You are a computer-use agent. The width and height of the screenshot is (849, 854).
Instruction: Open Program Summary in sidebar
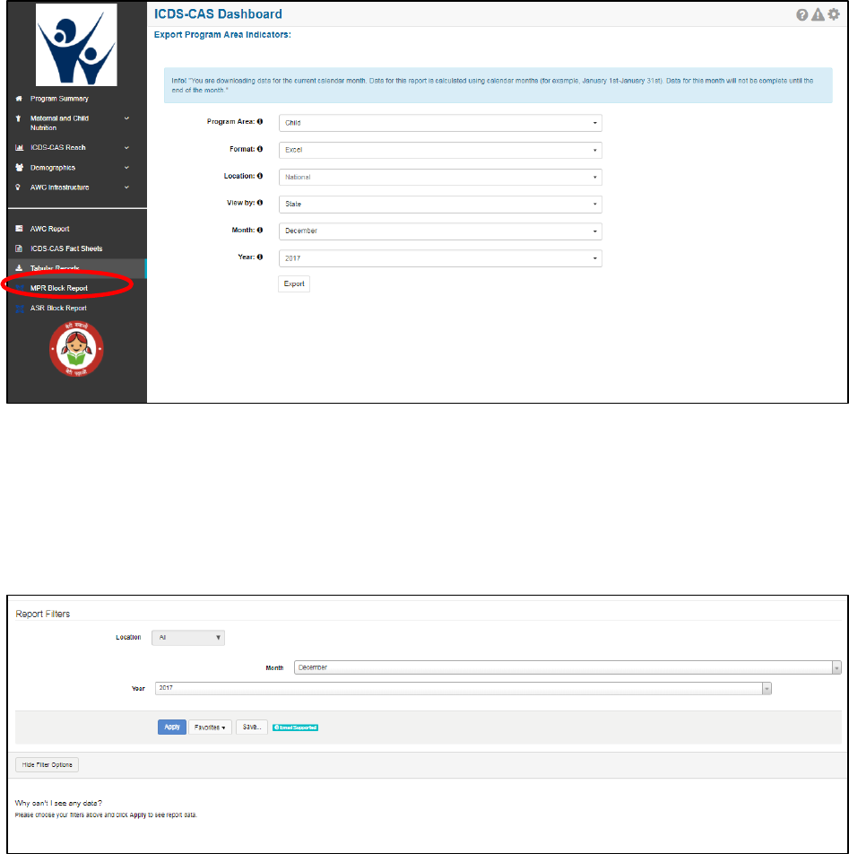(59, 99)
